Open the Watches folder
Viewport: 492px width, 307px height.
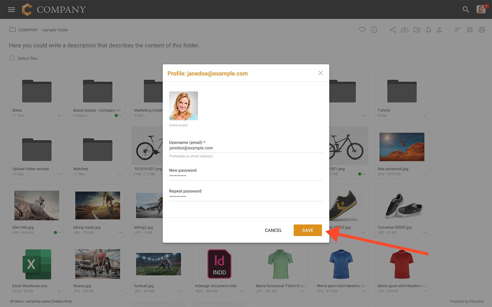(x=98, y=150)
